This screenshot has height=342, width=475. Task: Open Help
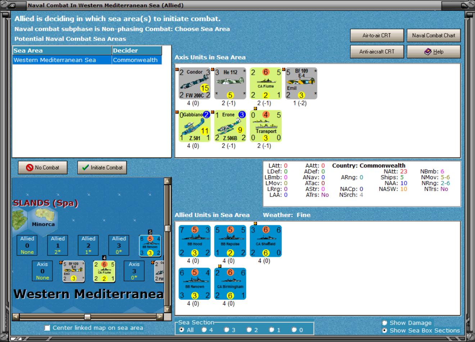pyautogui.click(x=434, y=52)
